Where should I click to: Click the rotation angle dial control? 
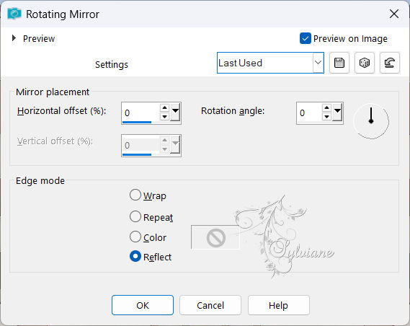(371, 121)
